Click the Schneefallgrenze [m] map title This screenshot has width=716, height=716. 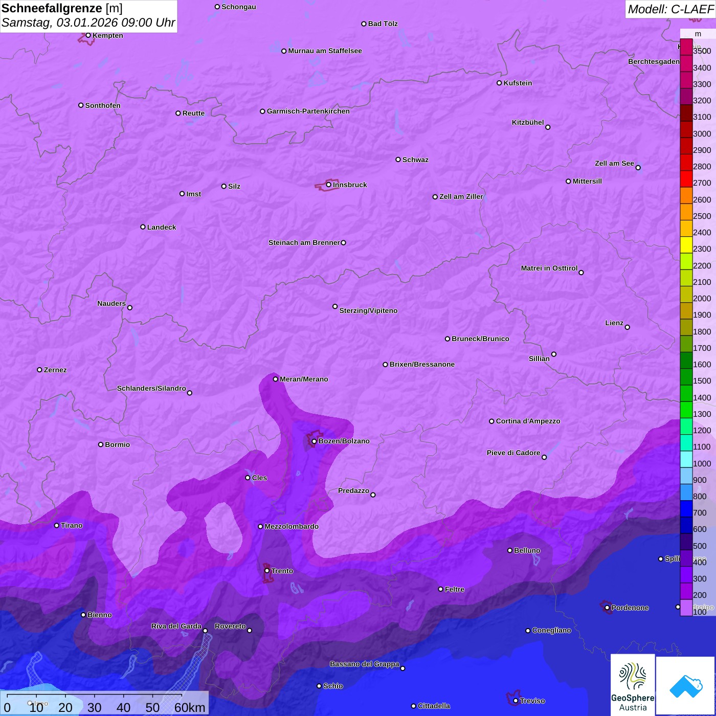click(x=62, y=8)
